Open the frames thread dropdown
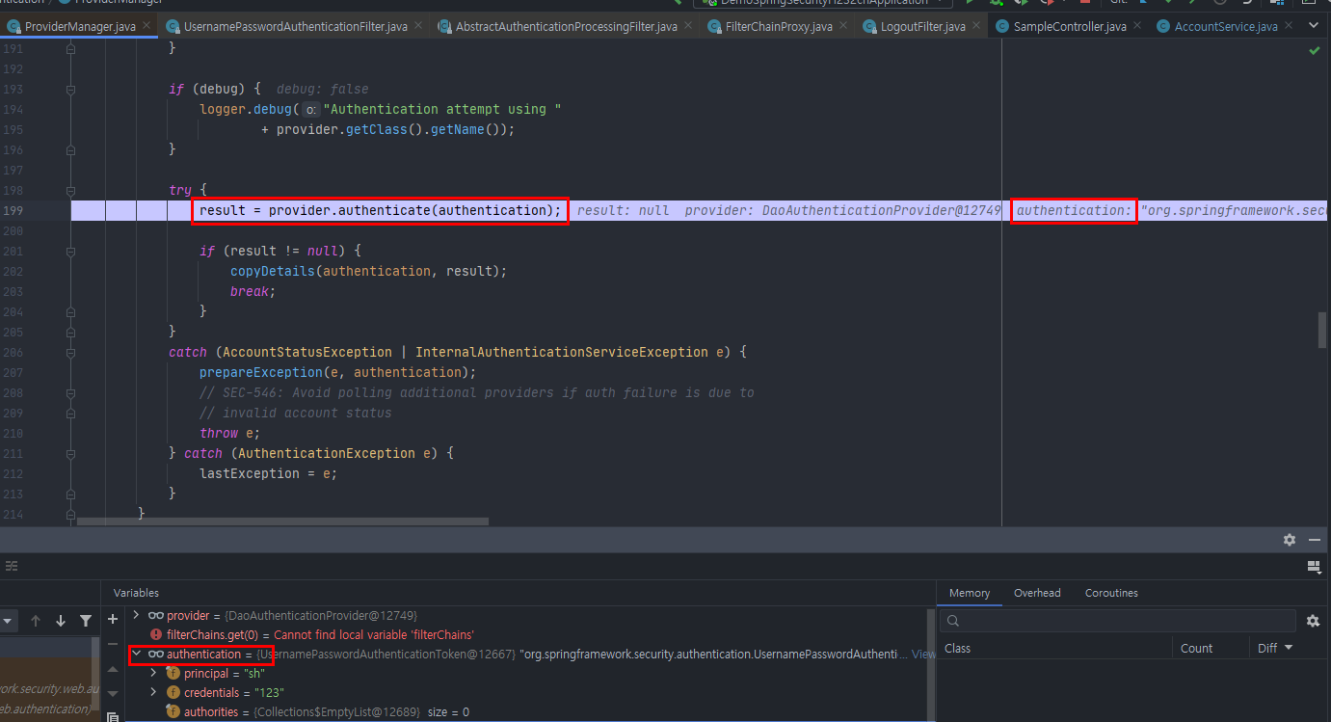The height and width of the screenshot is (722, 1331). tap(8, 621)
